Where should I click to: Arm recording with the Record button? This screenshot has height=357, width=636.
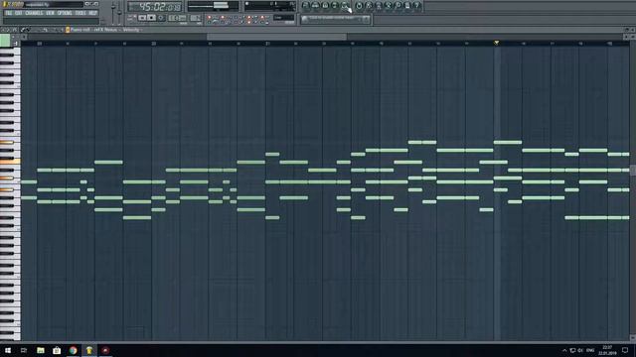tap(161, 18)
